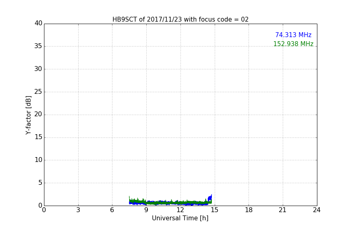Click x-axis tick label 18
352x235 pixels.
[x=249, y=210]
